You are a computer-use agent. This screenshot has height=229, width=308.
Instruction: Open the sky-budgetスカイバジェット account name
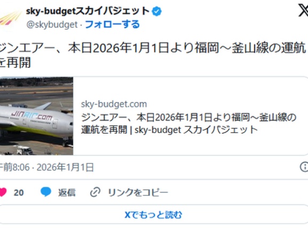88,11
